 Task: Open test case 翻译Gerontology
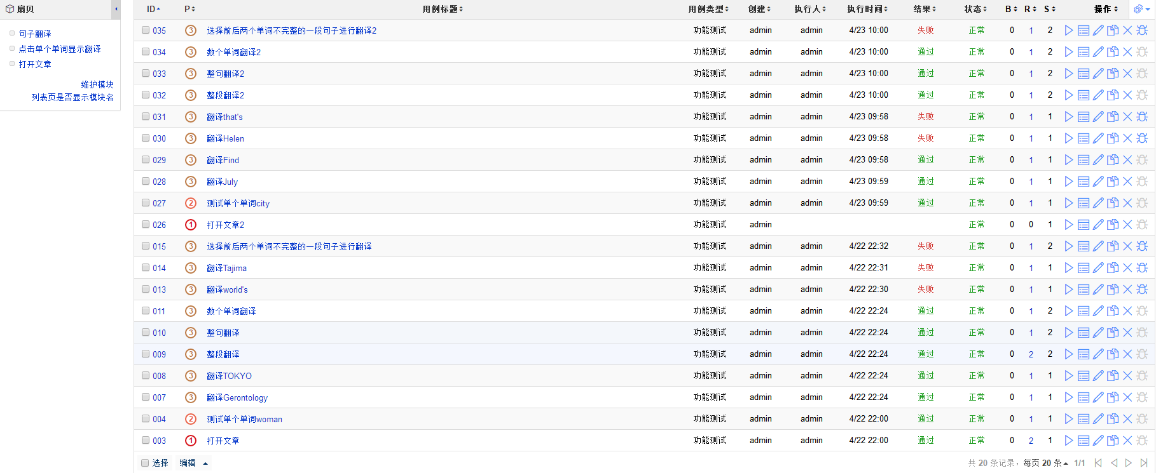(237, 397)
